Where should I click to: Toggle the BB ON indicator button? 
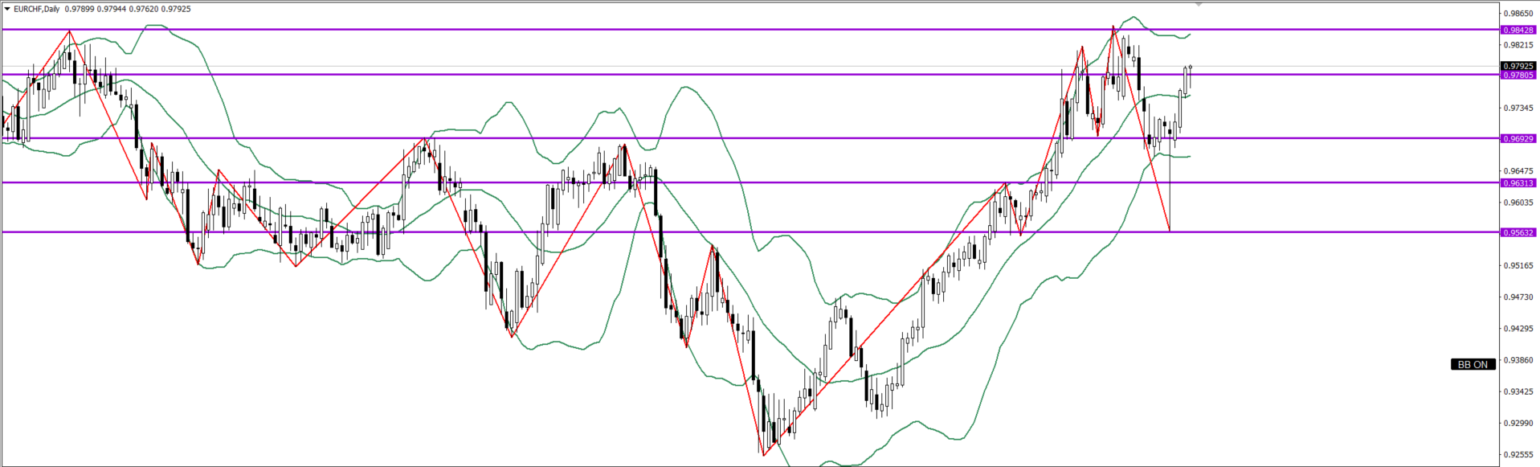click(x=1473, y=364)
